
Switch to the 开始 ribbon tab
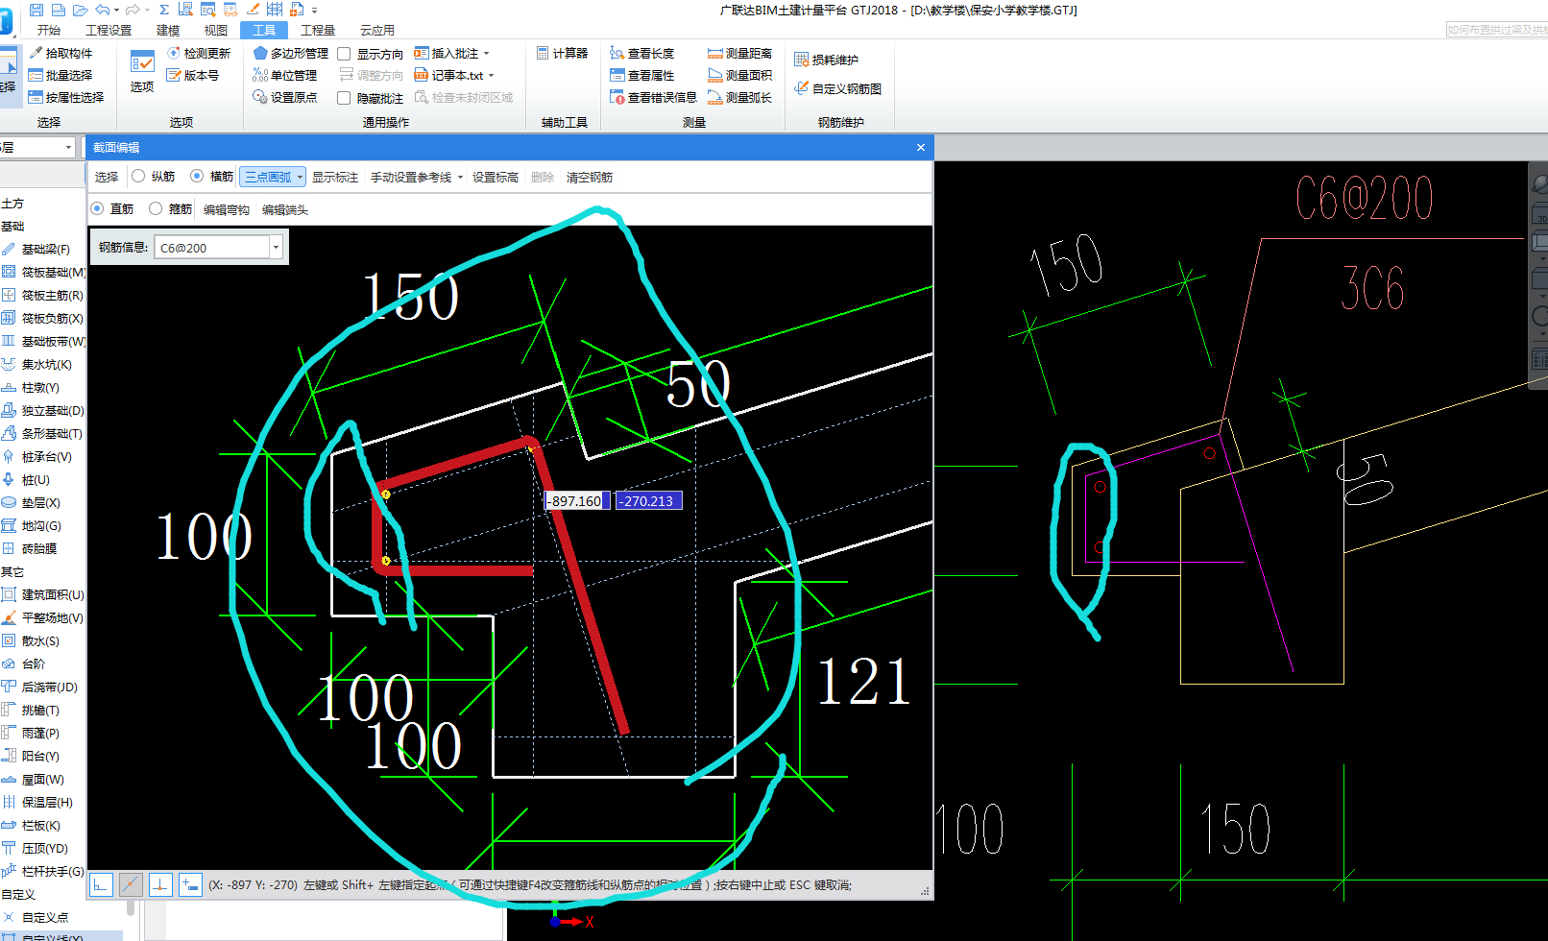point(49,30)
